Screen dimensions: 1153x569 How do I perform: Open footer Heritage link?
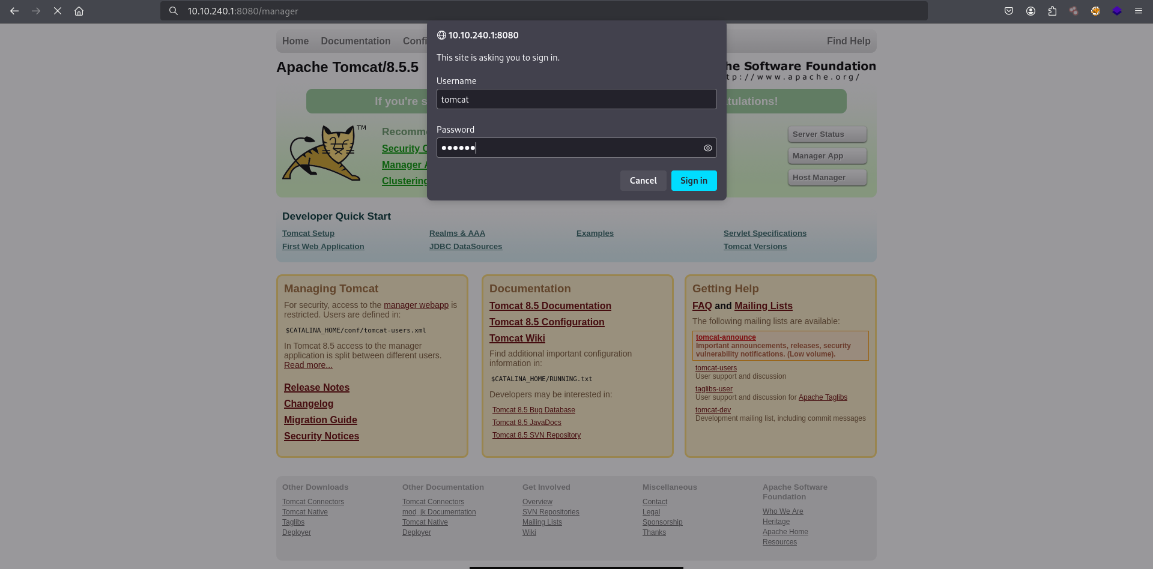click(776, 522)
